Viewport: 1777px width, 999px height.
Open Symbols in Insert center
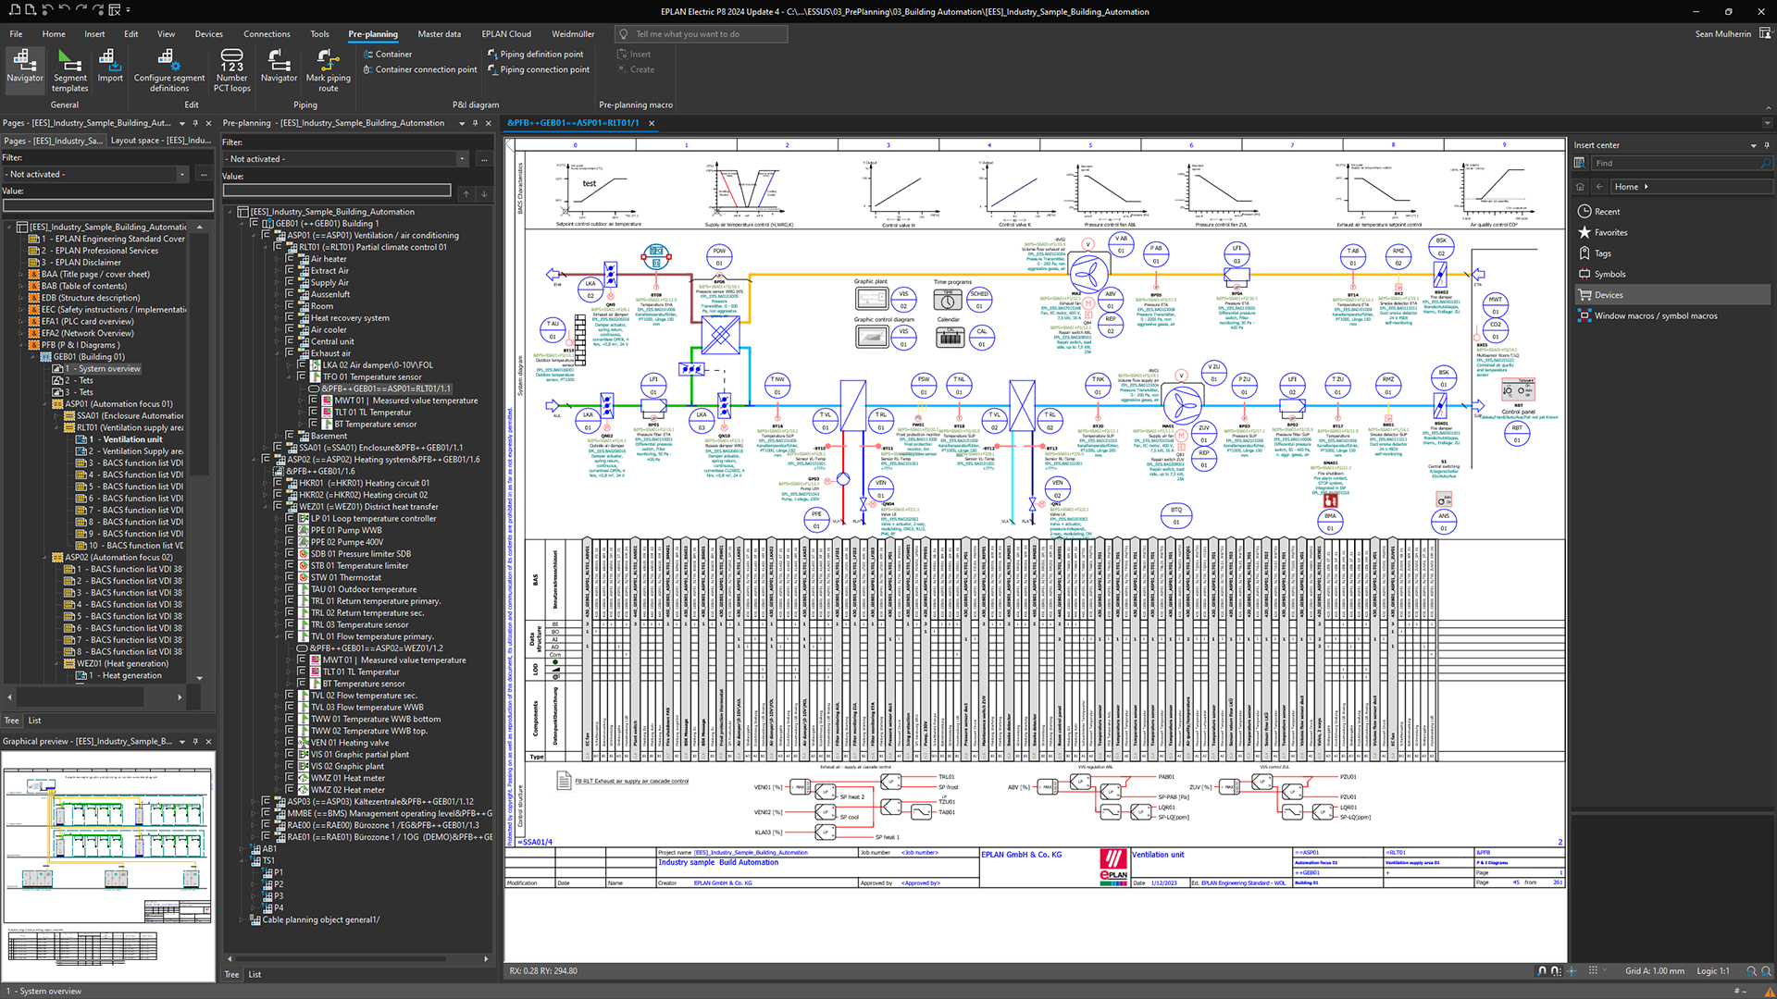point(1609,274)
